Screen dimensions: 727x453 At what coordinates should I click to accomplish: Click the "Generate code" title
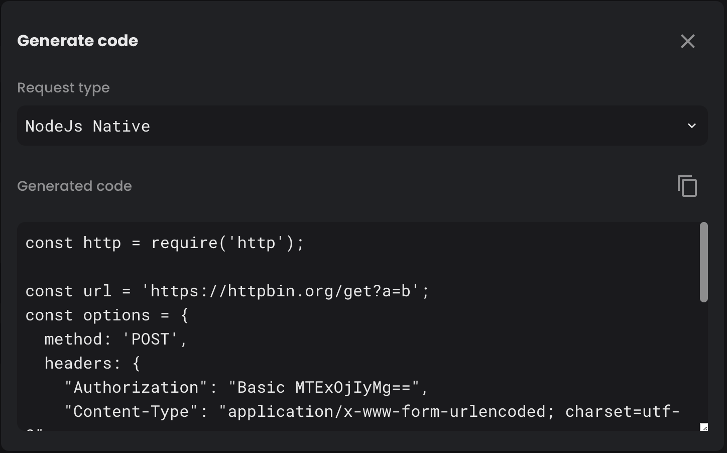[78, 41]
